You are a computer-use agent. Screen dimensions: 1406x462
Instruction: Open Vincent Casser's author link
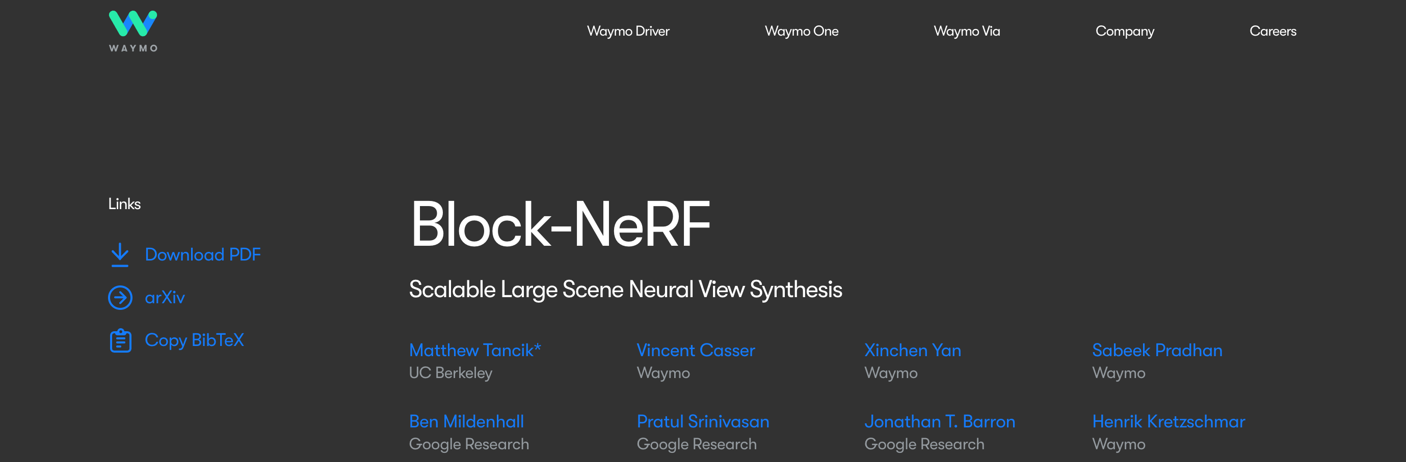(696, 350)
